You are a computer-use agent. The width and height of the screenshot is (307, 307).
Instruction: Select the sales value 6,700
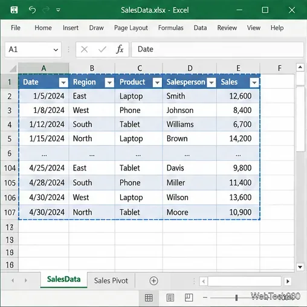pos(238,124)
